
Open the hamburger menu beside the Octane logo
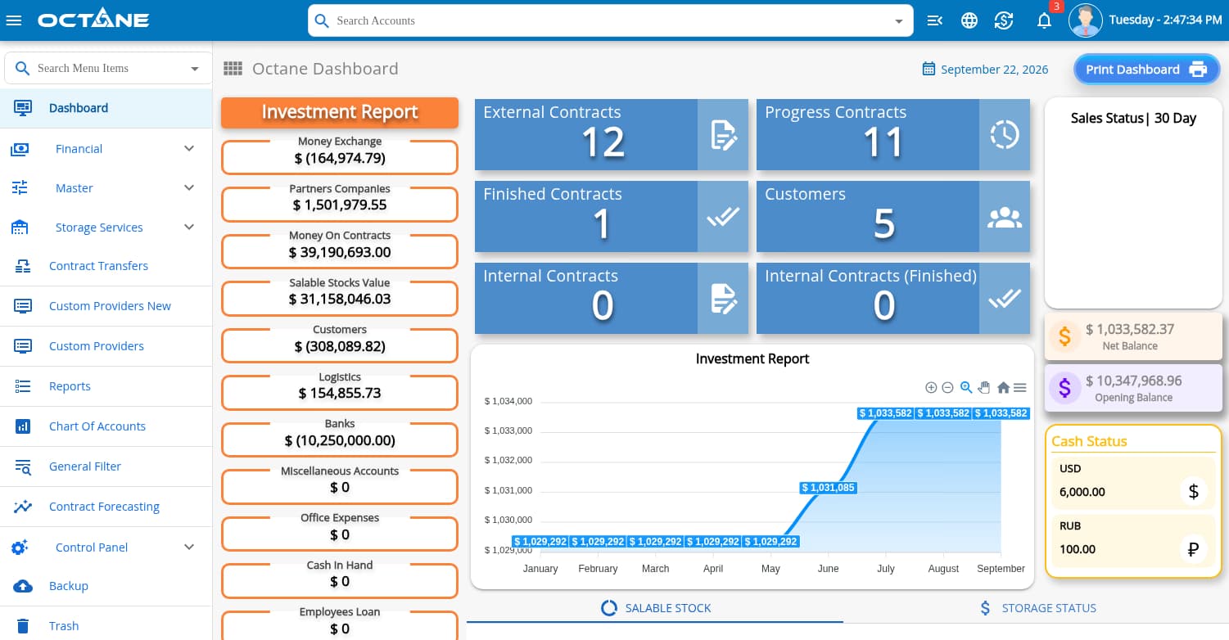[x=14, y=20]
